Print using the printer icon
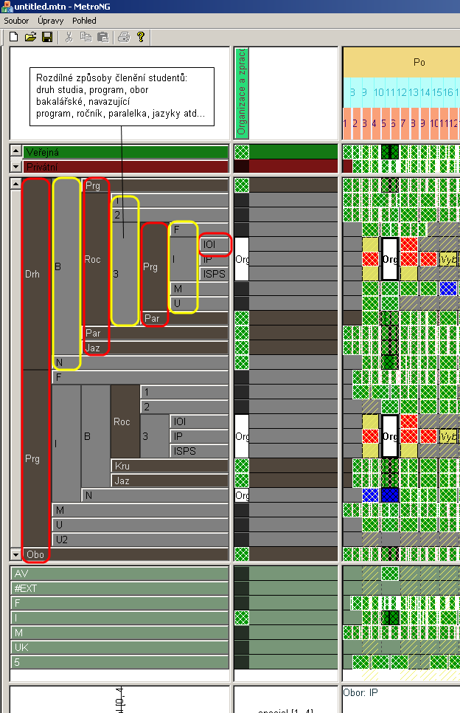Screen dimensions: 460x713 click(124, 37)
